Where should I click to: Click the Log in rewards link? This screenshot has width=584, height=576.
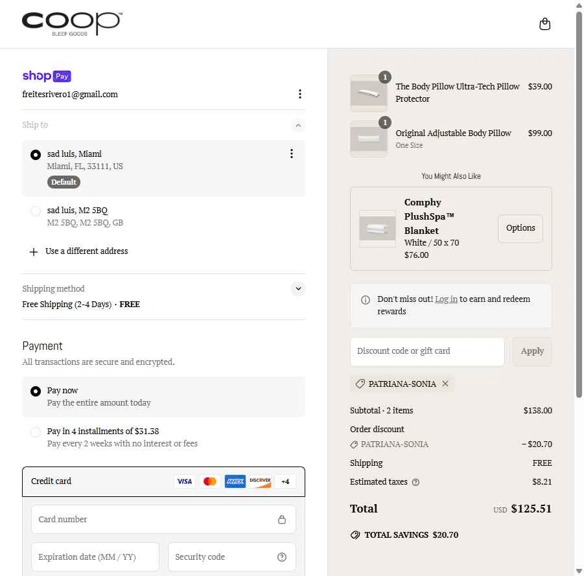coord(446,299)
